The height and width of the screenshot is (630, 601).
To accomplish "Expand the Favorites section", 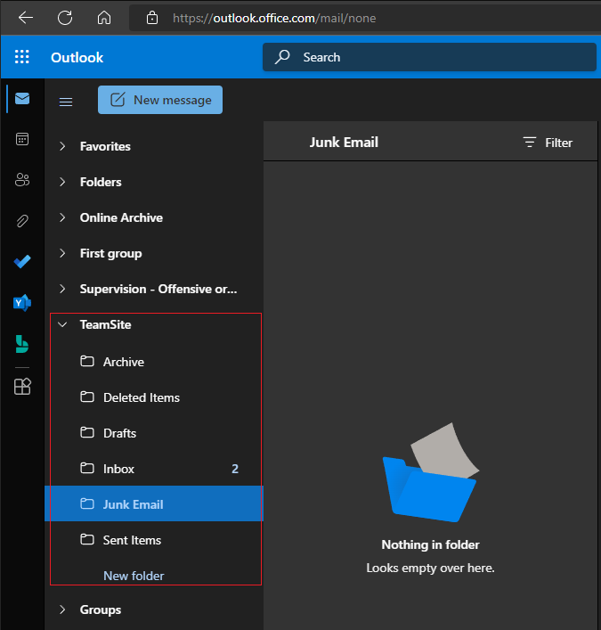I will point(62,146).
